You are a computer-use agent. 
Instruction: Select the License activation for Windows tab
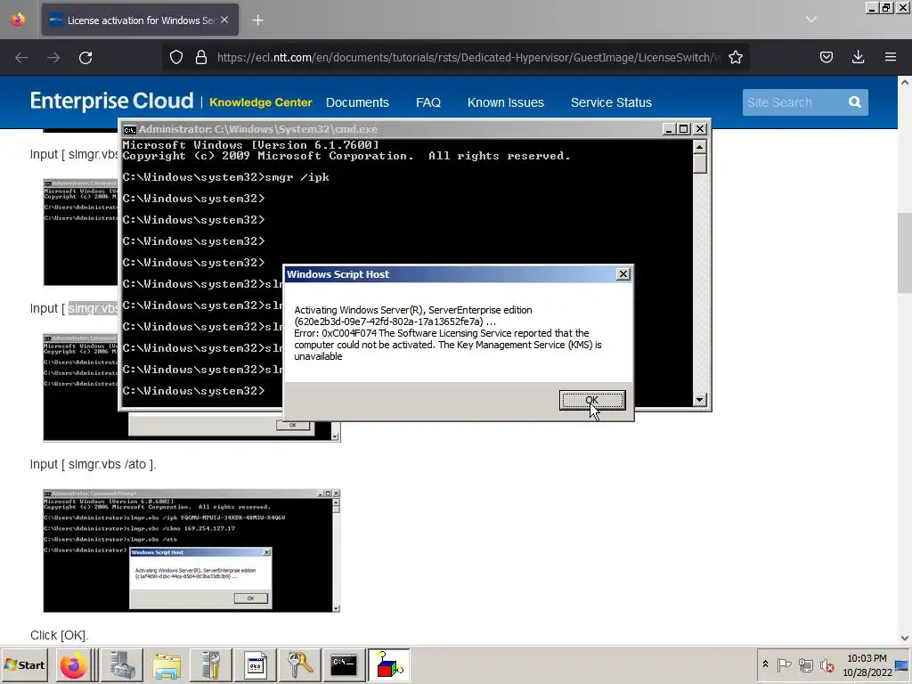coord(140,20)
